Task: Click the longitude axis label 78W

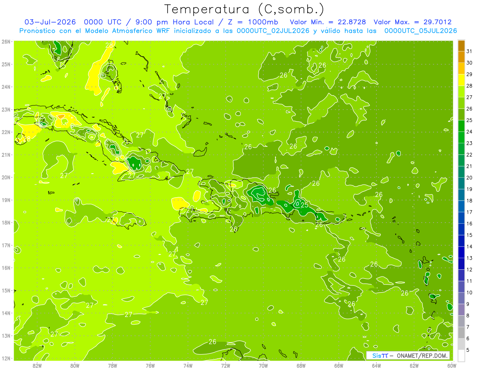Action: coord(112,365)
